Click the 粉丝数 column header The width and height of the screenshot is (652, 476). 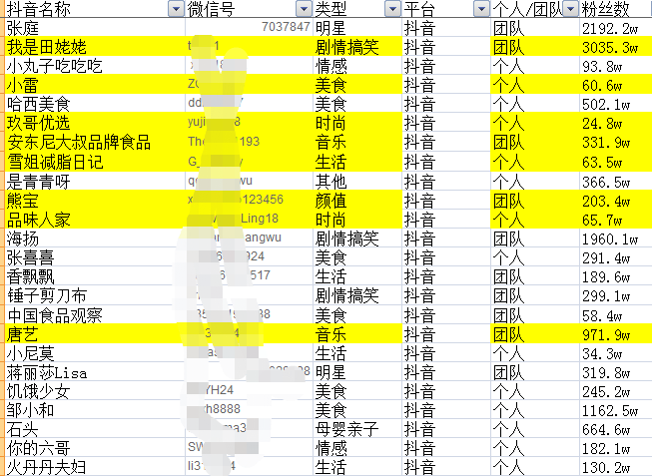(x=615, y=8)
